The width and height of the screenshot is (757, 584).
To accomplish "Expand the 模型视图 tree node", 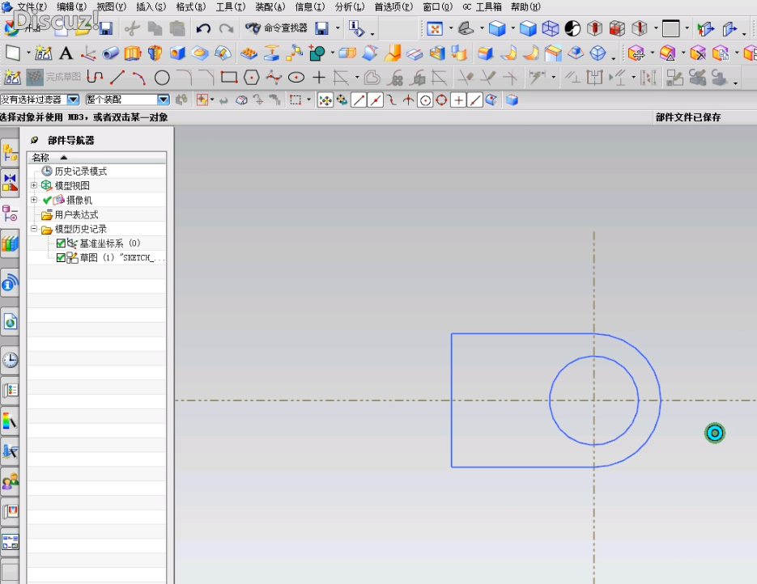I will point(34,185).
